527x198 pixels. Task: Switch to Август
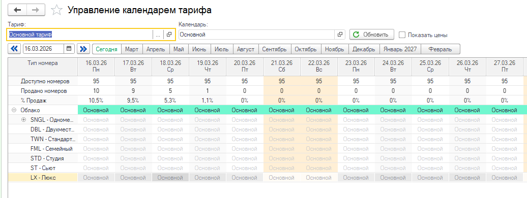[246, 49]
